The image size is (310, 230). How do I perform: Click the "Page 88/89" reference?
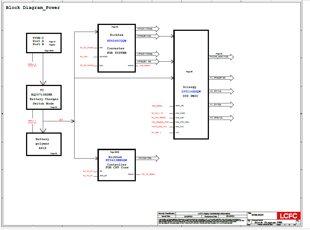(x=115, y=152)
